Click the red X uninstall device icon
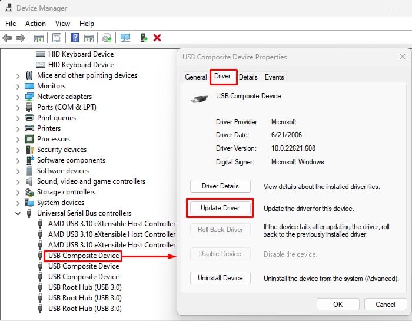Image resolution: width=412 pixels, height=321 pixels. (157, 38)
